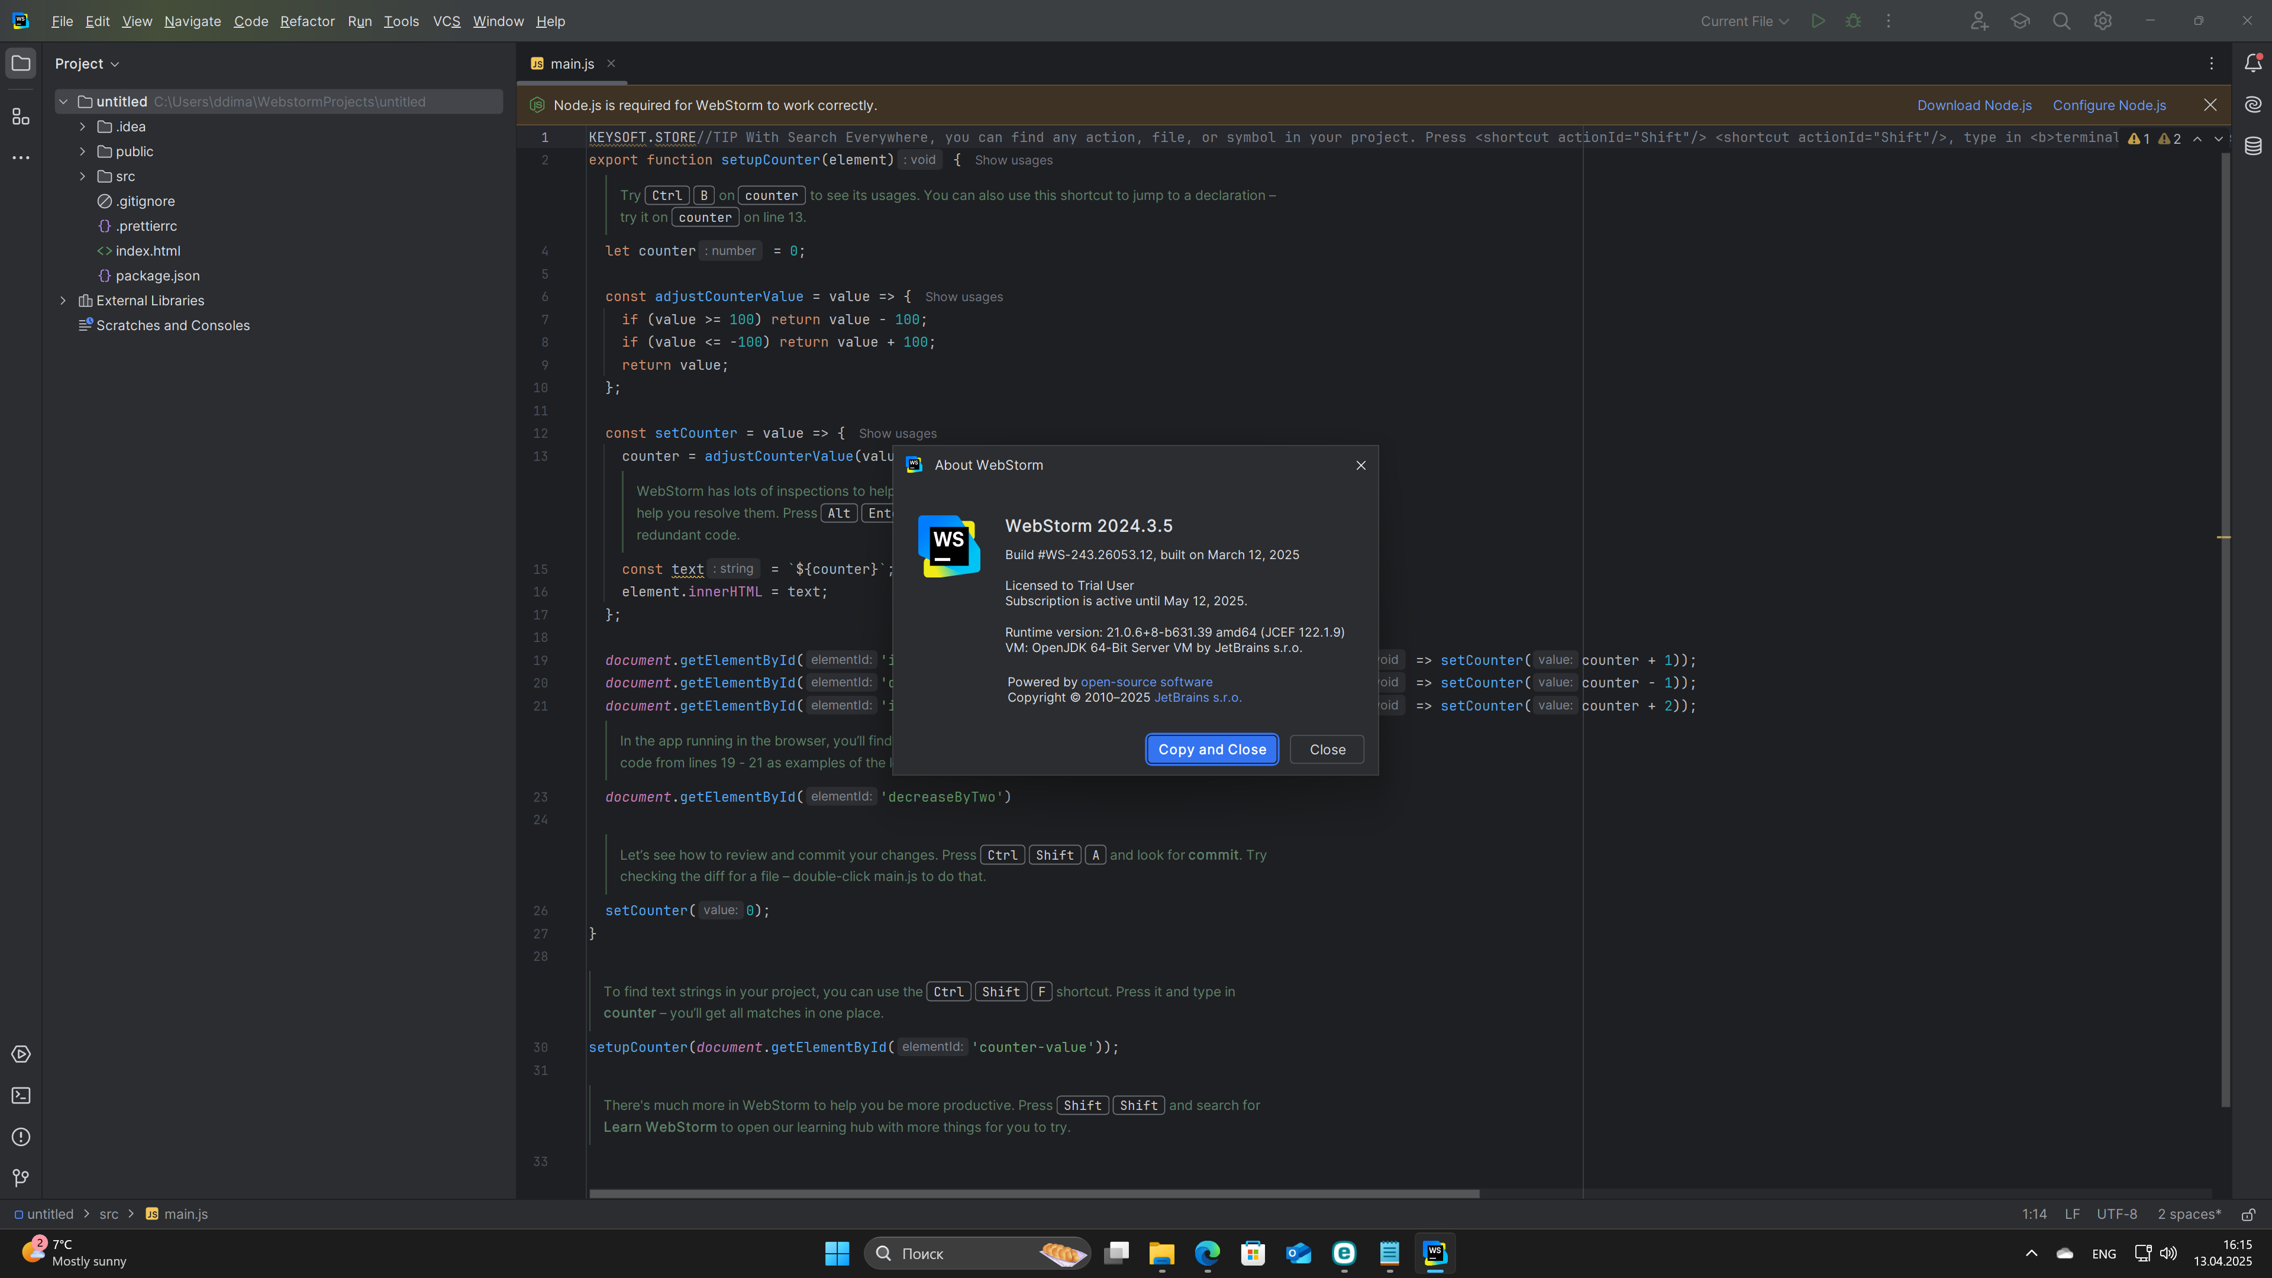Click the WebStorm main menu logo
2272x1278 pixels.
(x=21, y=21)
